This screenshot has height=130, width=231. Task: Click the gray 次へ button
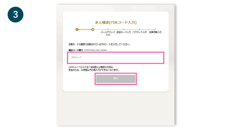pyautogui.click(x=116, y=79)
